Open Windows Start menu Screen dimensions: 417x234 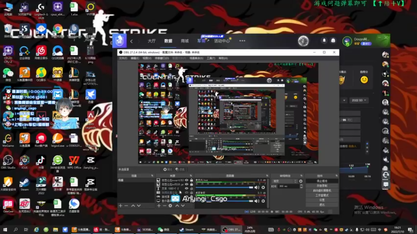(5, 230)
